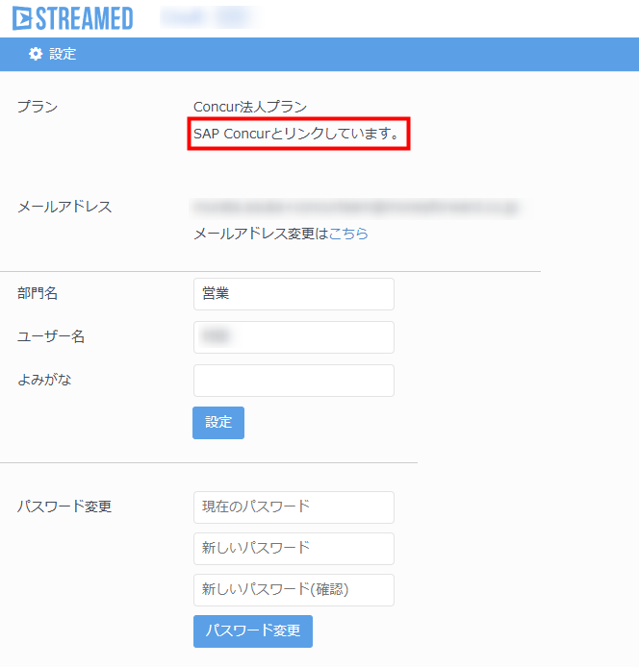
Task: Click the settings gear icon
Action: 36,54
